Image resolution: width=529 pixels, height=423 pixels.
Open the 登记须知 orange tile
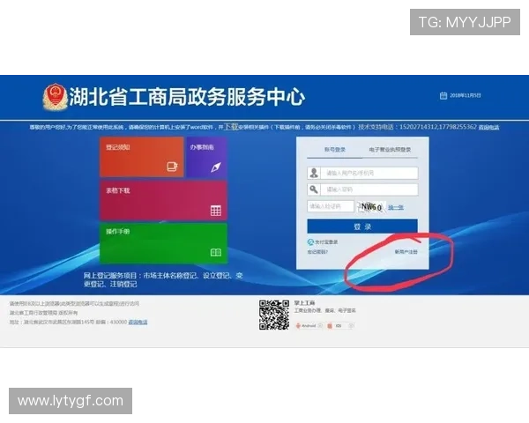pos(142,157)
